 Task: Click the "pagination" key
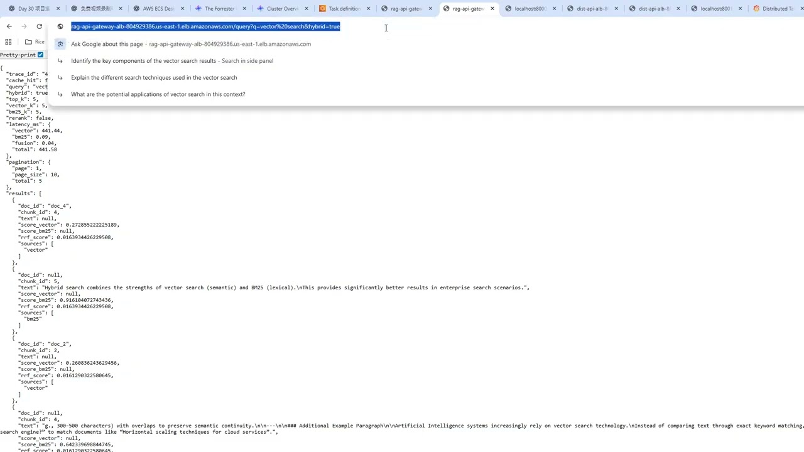24,162
